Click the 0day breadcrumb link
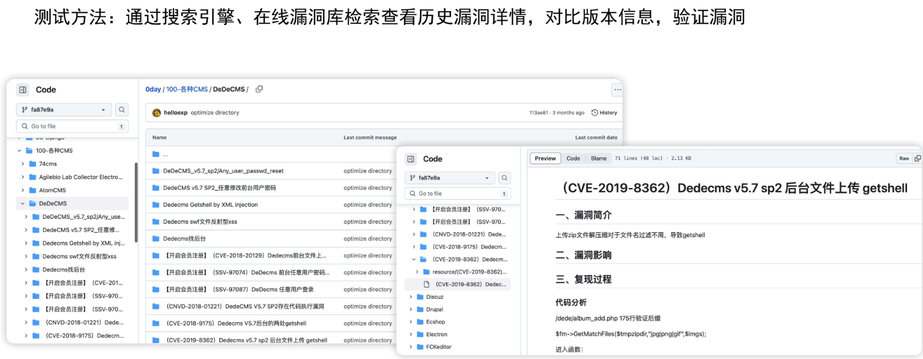Screen dimensions: 923x359 click(x=153, y=89)
